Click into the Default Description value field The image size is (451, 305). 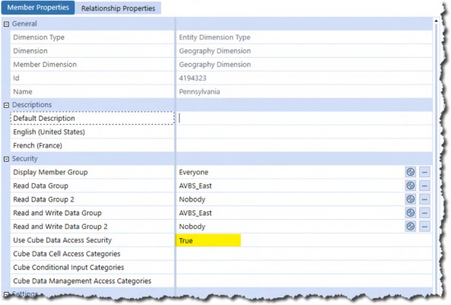coord(304,118)
